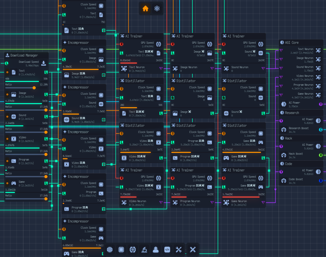Open the globe network panel in the bottom toolbar
Image resolution: width=326 pixels, height=257 pixels.
[110, 250]
